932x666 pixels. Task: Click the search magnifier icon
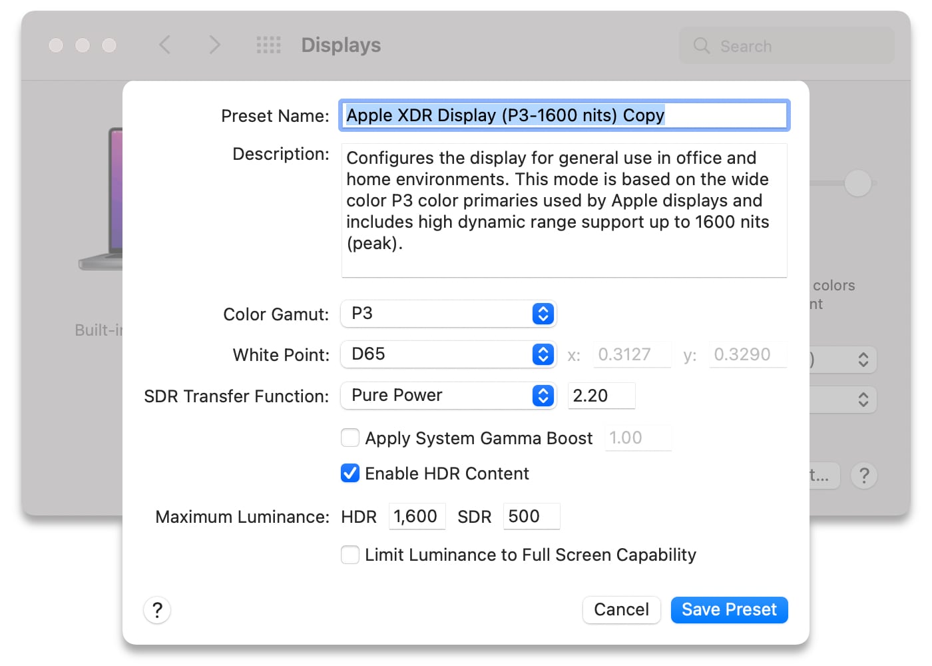(702, 46)
